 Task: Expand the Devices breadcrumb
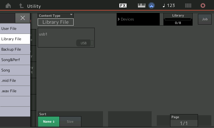(x=138, y=19)
